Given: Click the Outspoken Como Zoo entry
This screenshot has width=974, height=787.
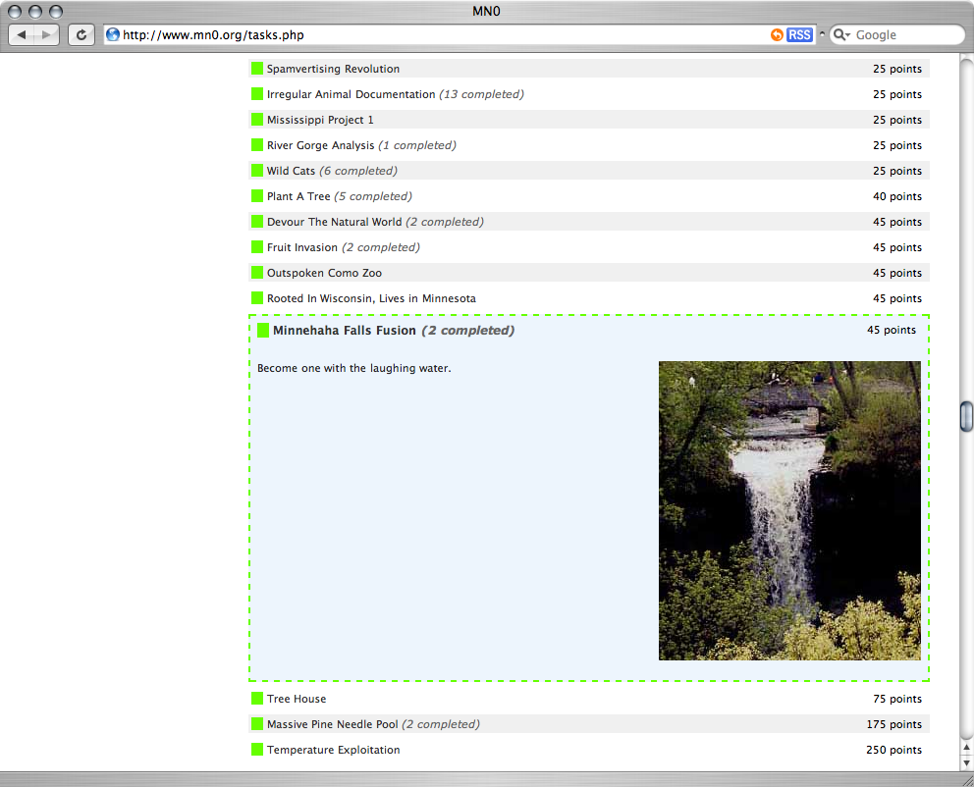Looking at the screenshot, I should [x=324, y=273].
